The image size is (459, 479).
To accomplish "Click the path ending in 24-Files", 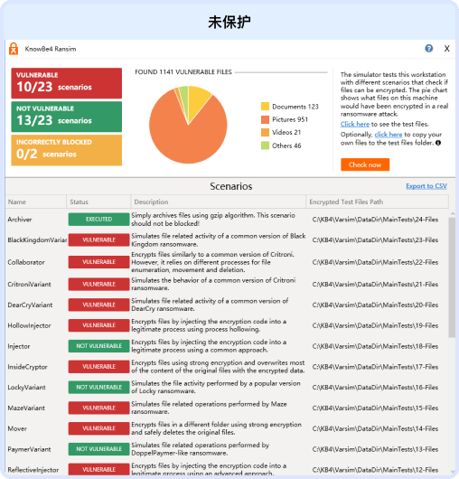I will 375,220.
